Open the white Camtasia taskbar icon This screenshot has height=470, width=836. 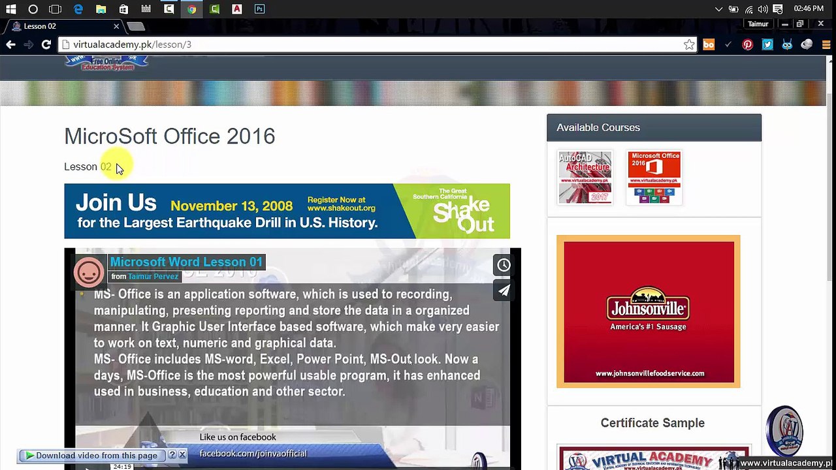[169, 9]
